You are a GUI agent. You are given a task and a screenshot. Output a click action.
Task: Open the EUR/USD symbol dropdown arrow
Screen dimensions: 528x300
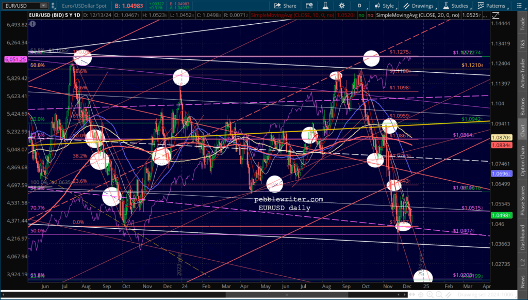[x=43, y=6]
